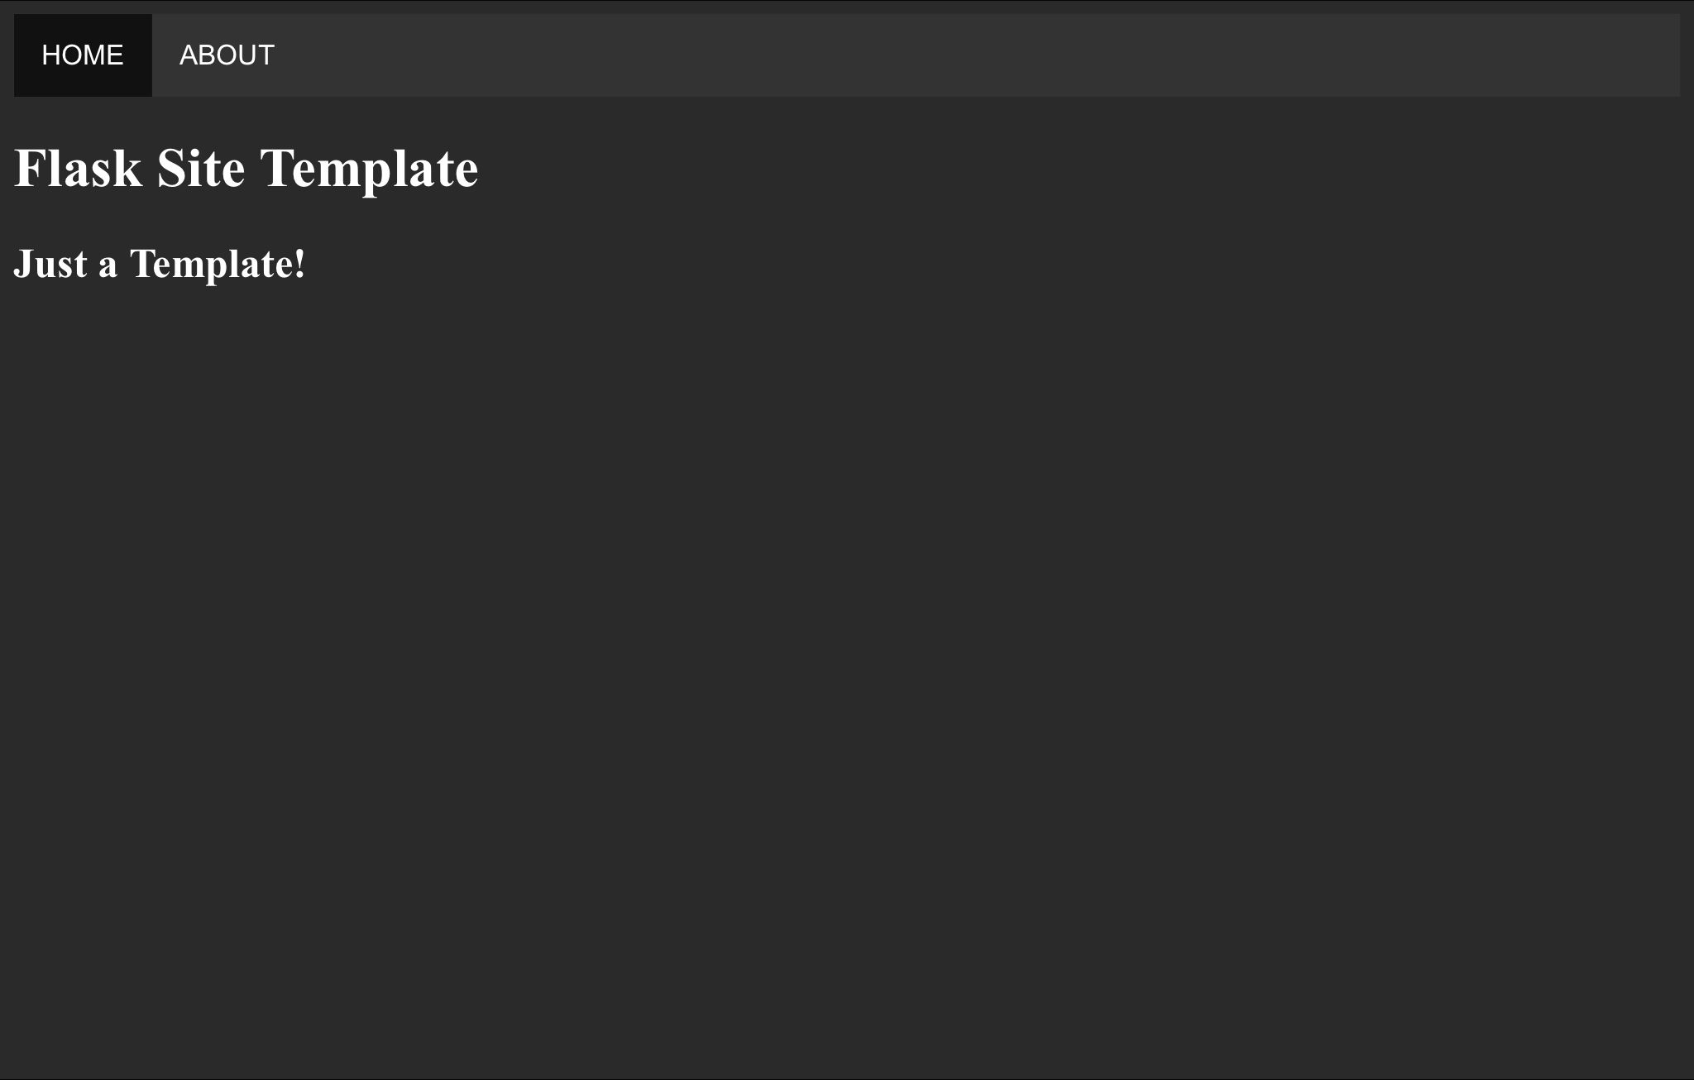This screenshot has height=1080, width=1694.
Task: Click the word "Flask" in the heading
Action: pyautogui.click(x=79, y=168)
